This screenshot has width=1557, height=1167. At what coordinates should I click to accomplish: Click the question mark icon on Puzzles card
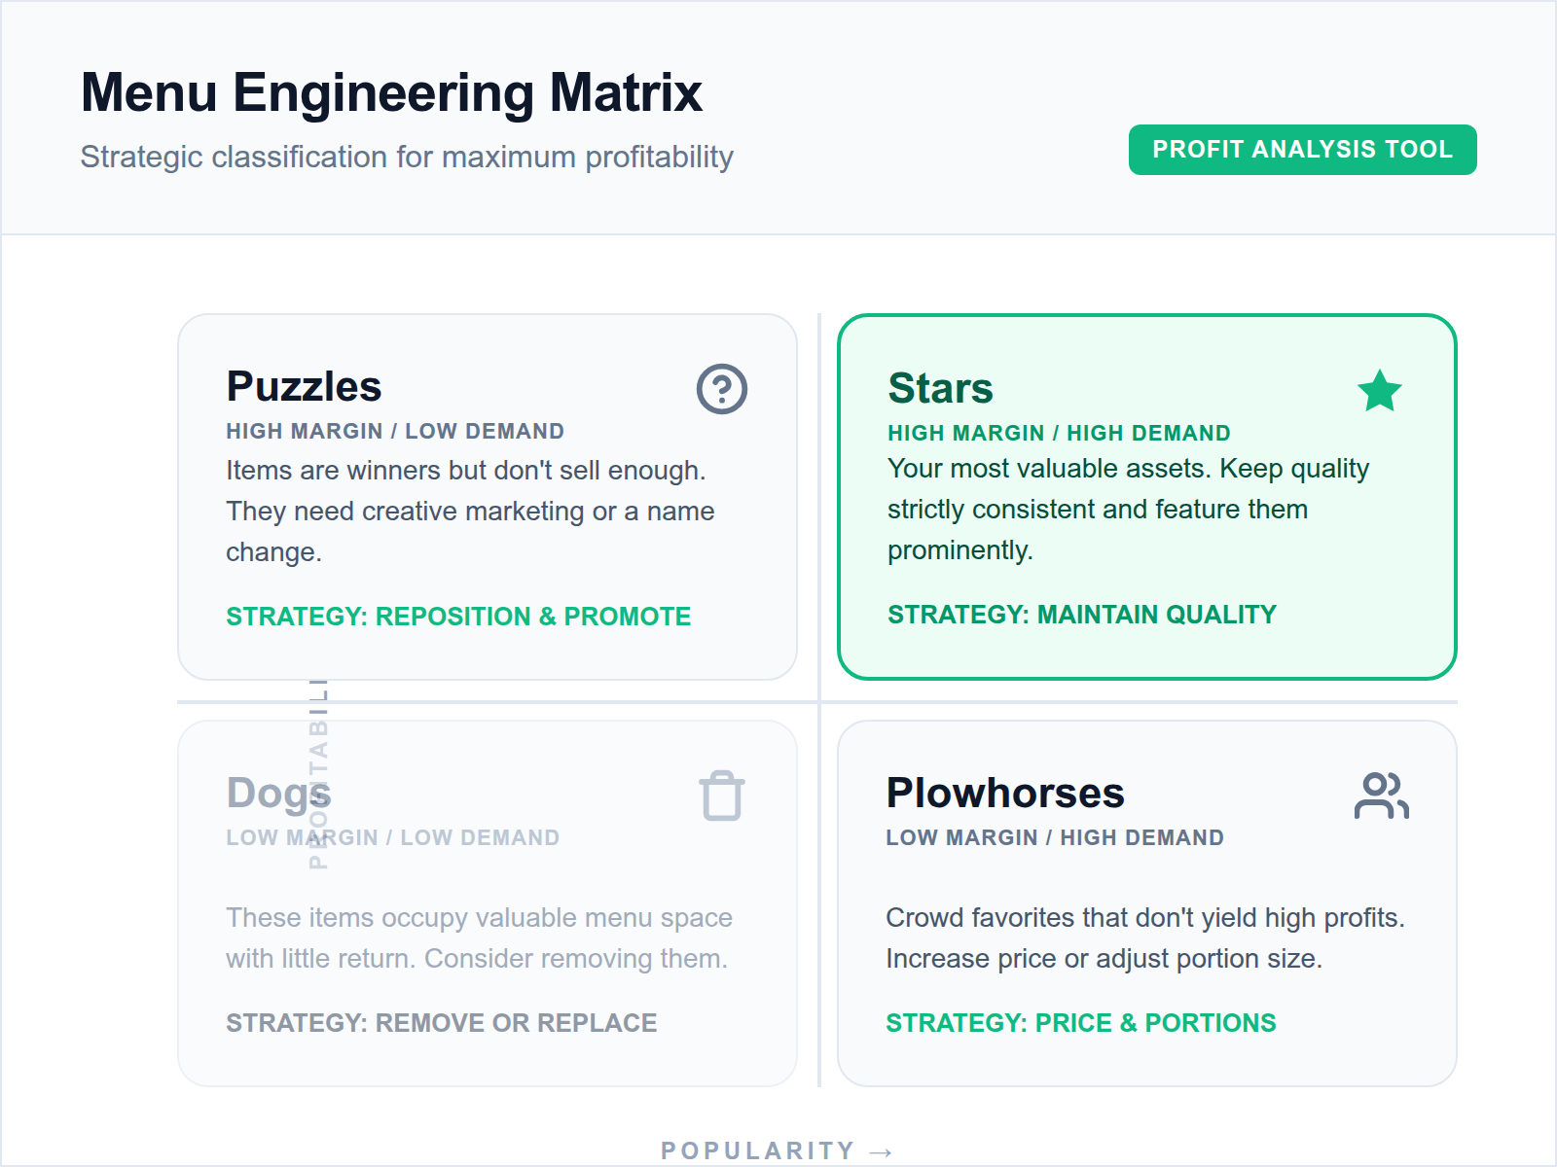[x=721, y=389]
